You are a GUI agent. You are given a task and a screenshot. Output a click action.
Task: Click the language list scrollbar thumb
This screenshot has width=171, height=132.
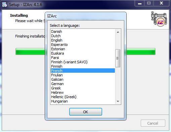pyautogui.click(x=118, y=58)
